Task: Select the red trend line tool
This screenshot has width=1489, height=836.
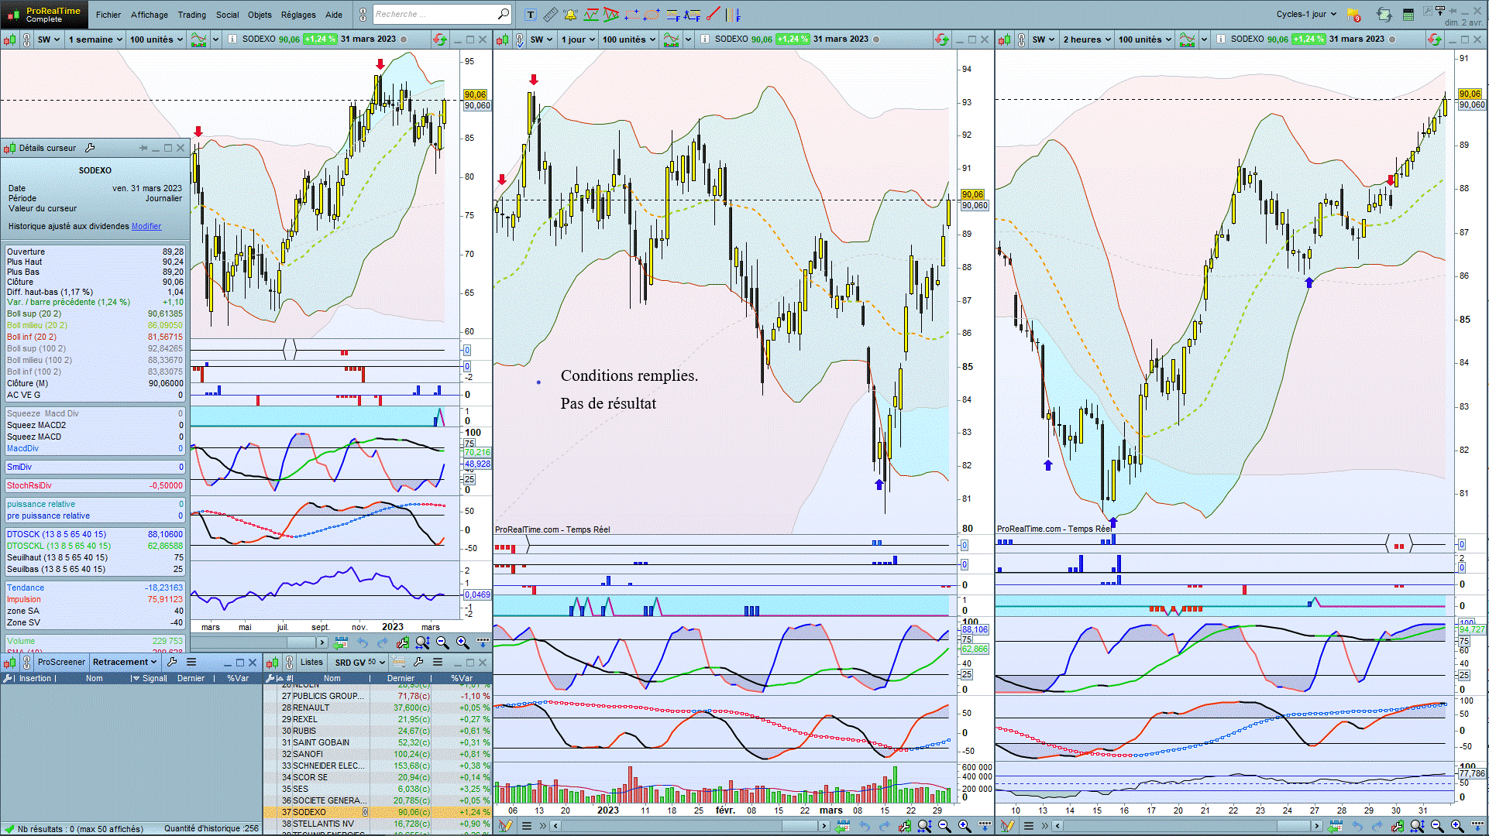Action: pos(714,15)
